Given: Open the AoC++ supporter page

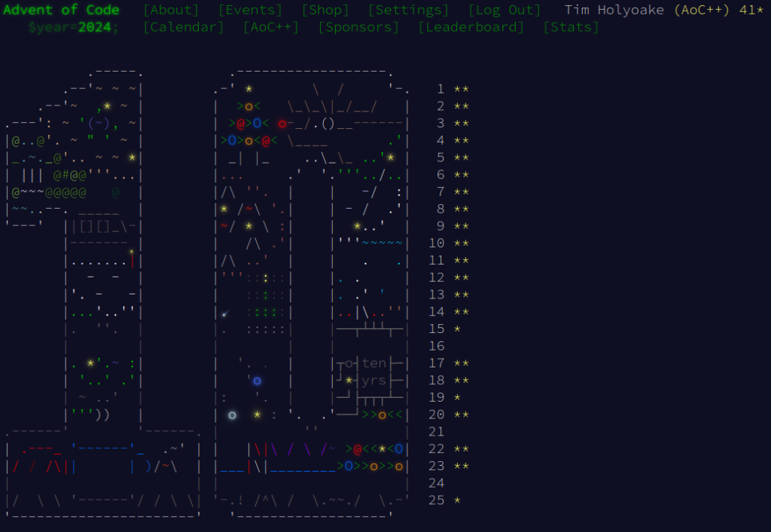Looking at the screenshot, I should [x=271, y=27].
